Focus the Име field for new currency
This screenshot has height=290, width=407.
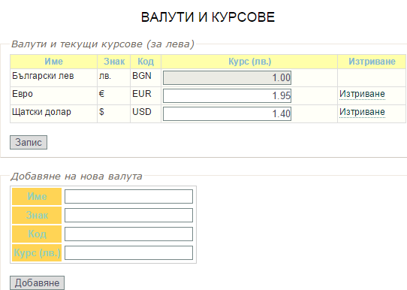[128, 196]
